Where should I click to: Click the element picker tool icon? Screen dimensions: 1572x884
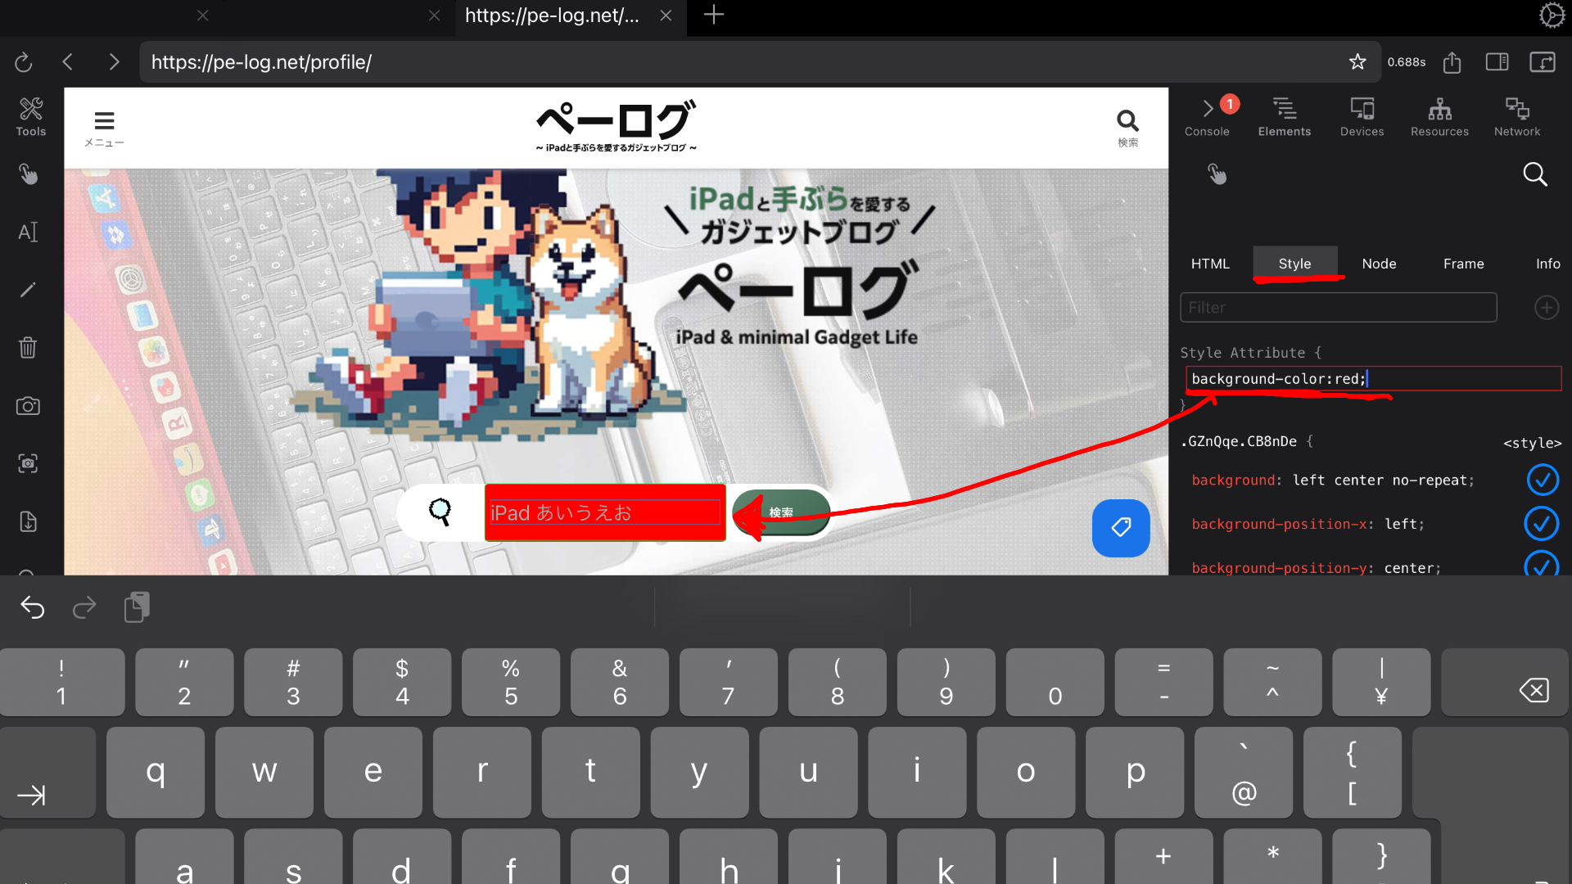[1217, 174]
